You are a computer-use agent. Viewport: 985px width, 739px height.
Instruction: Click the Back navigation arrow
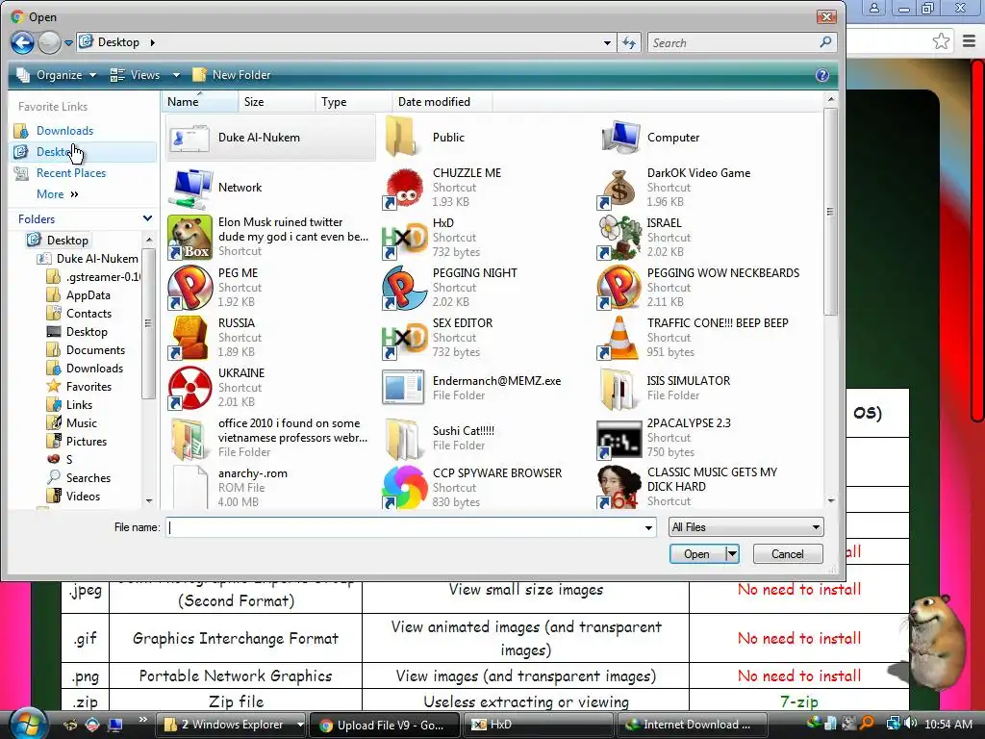(23, 42)
